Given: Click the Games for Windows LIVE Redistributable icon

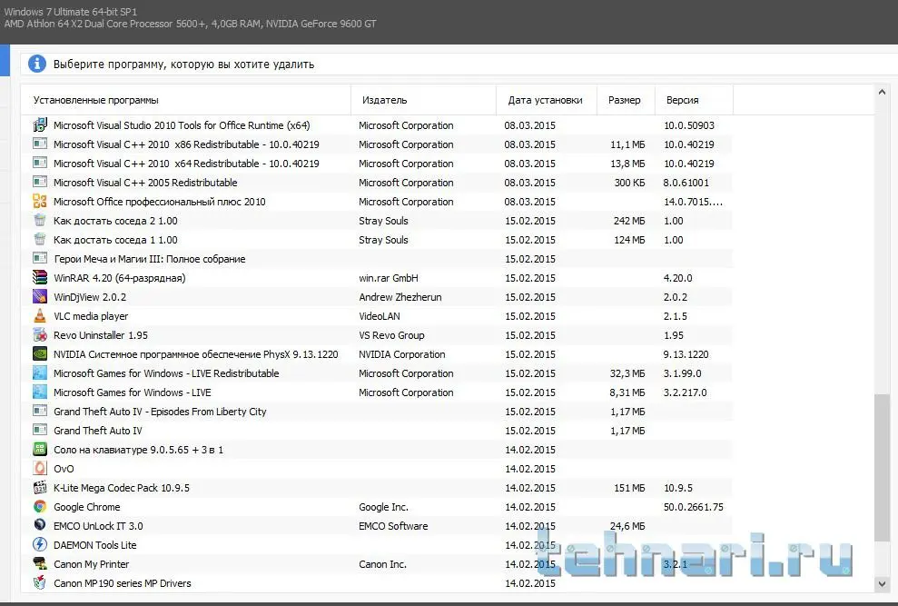Looking at the screenshot, I should click(x=40, y=373).
